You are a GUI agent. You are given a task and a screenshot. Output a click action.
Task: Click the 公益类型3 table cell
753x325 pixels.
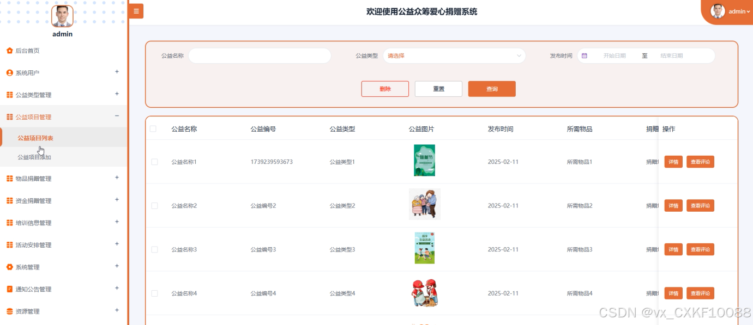pos(342,249)
